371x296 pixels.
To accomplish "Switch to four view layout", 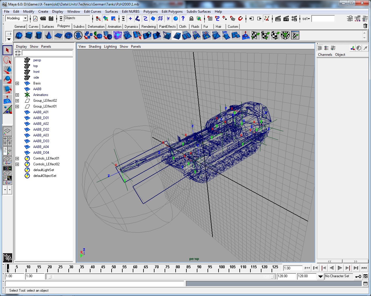I will [8, 141].
